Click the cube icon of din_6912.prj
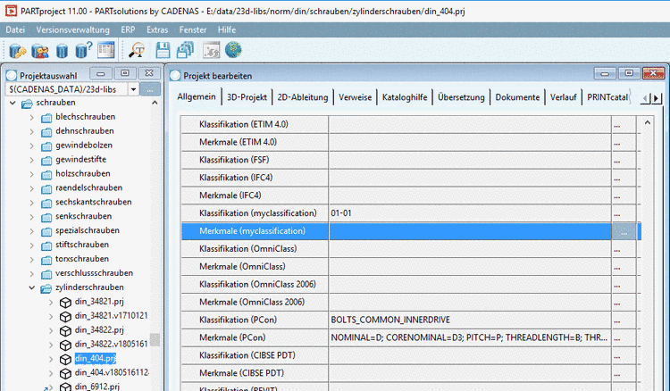Screen dimensions: 670x391 pos(65,387)
